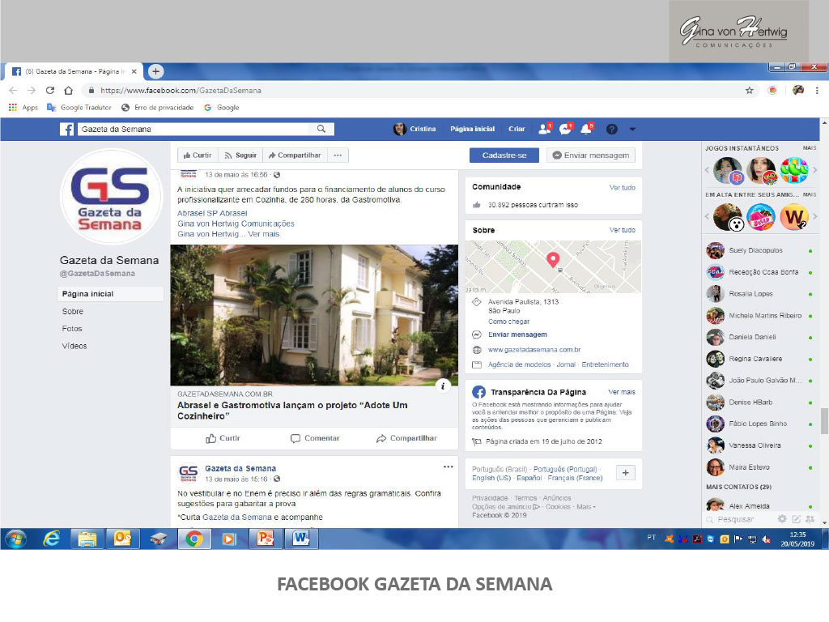Click the help question mark icon

612,129
